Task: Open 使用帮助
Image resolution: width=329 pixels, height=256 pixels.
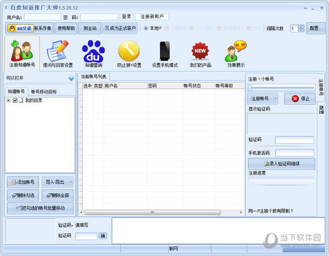Action: click(x=66, y=28)
